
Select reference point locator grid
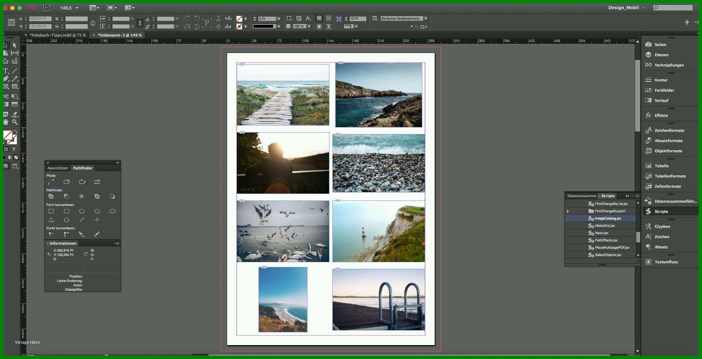11,22
